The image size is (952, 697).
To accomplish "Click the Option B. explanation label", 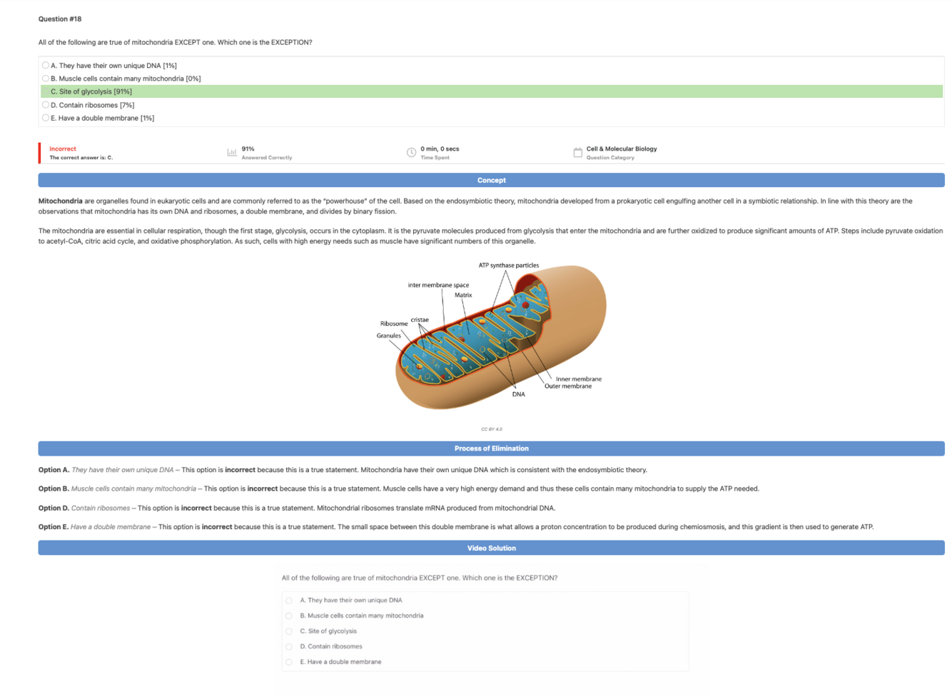I will click(54, 488).
